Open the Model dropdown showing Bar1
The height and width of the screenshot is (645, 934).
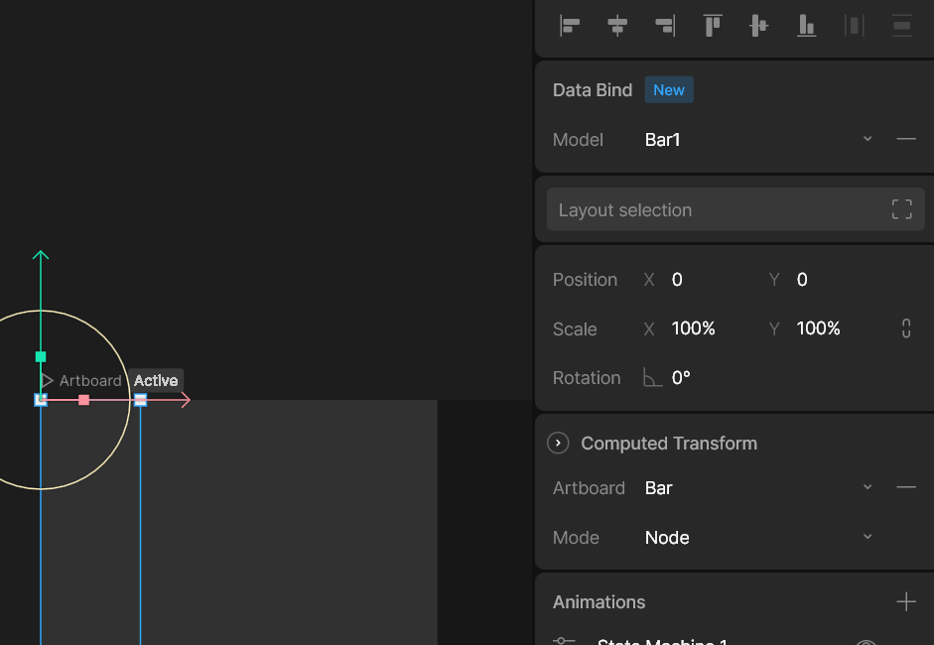tap(867, 139)
